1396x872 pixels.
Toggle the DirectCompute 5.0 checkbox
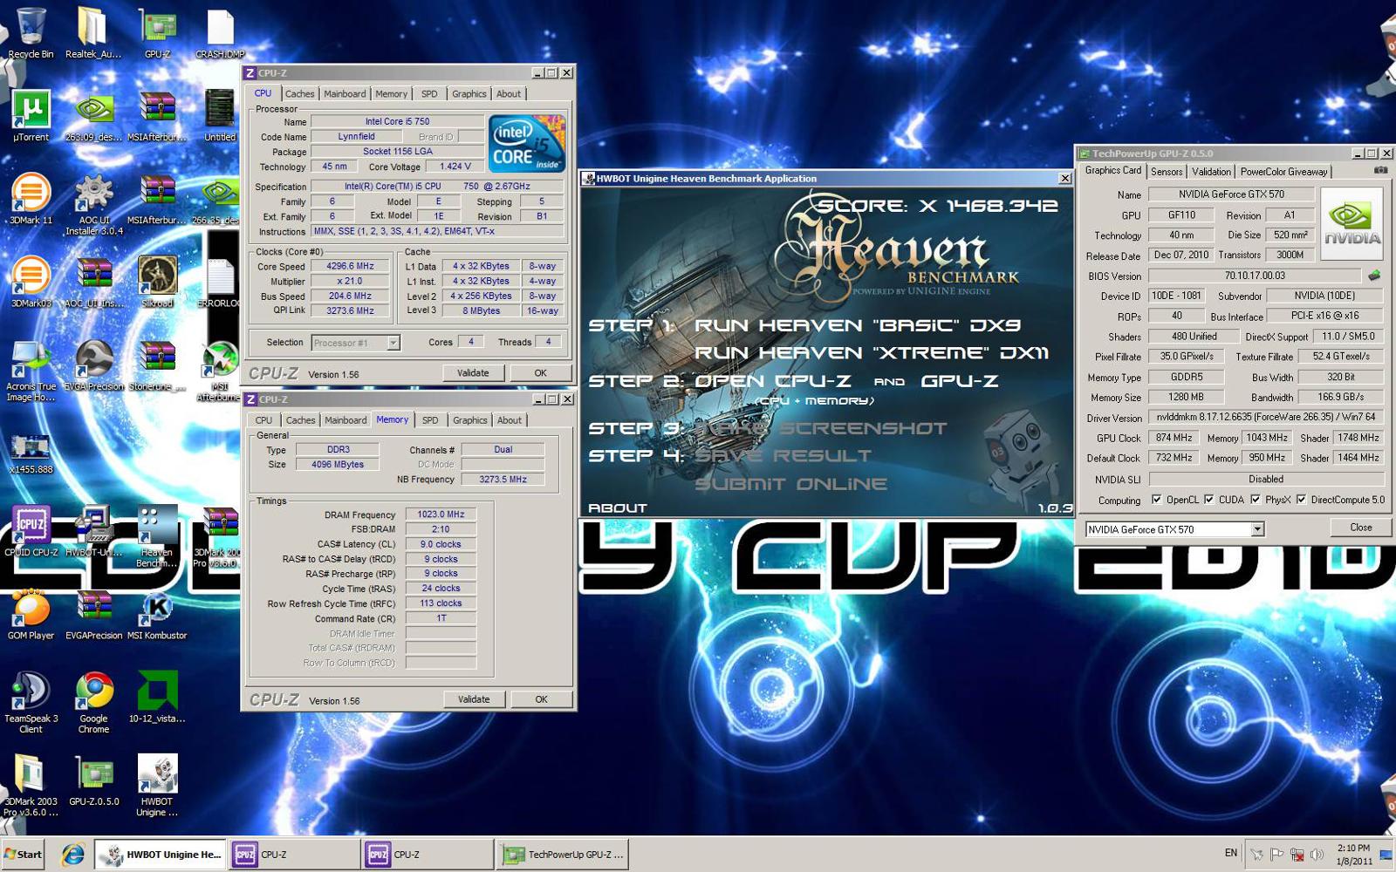[1301, 500]
